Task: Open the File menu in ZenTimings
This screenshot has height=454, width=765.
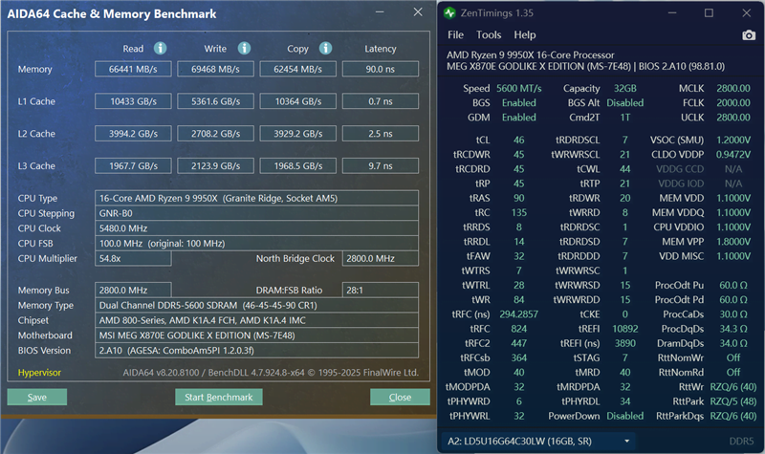Action: pos(454,35)
